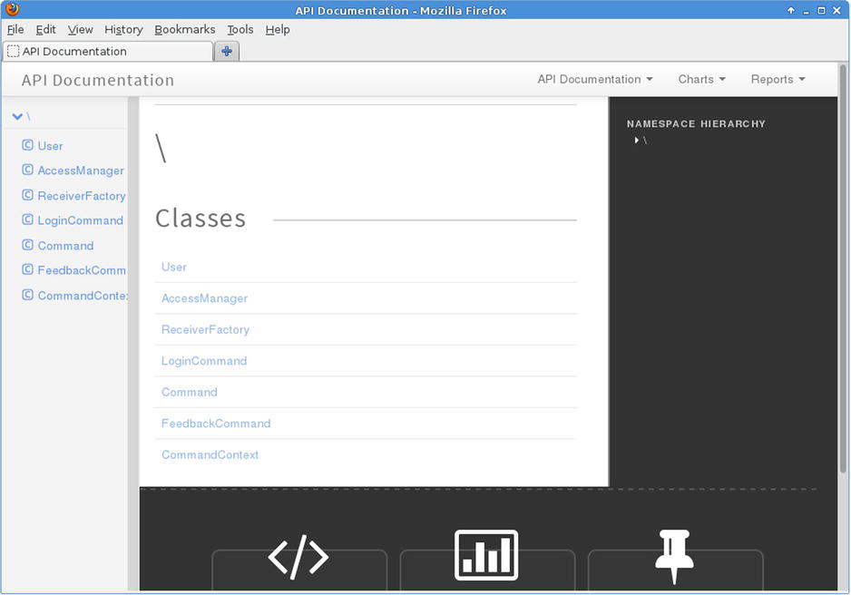The image size is (851, 595).
Task: Open the FeedbackCommand link in Classes list
Action: 216,424
